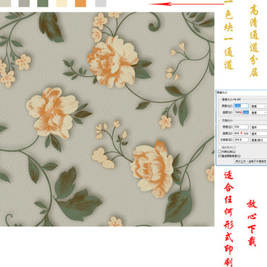Viewport: 267px width, 267px height.
Task: Select the cream color swatch
Action: click(x=62, y=3)
